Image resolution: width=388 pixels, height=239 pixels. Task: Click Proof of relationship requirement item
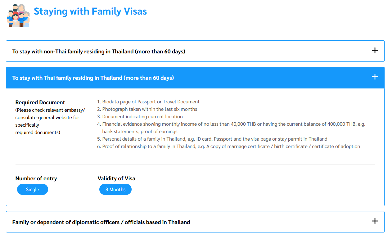coord(231,147)
